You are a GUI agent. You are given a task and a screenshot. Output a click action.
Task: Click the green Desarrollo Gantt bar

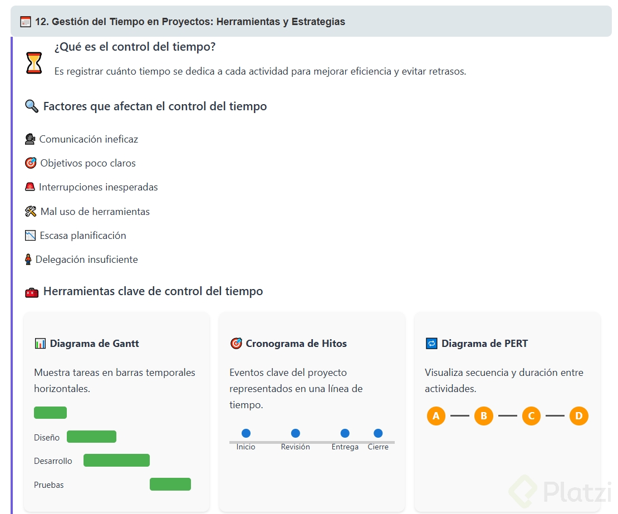(x=116, y=461)
